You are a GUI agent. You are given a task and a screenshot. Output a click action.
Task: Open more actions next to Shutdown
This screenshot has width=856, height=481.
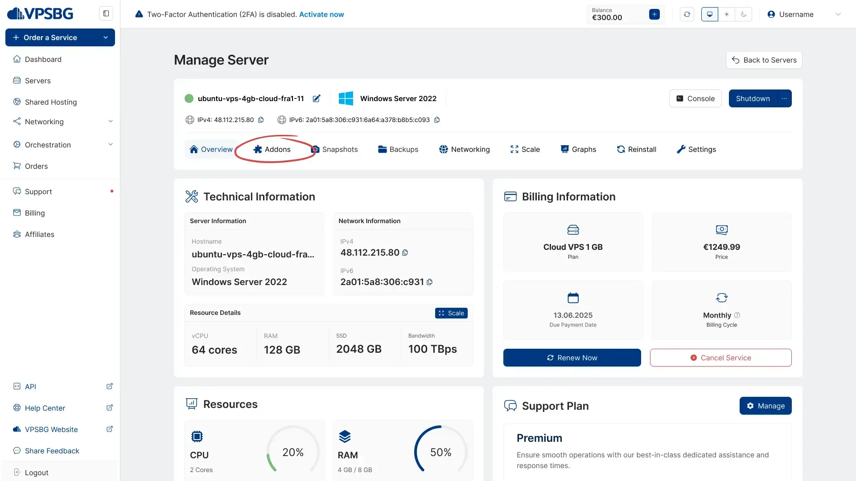pos(784,98)
